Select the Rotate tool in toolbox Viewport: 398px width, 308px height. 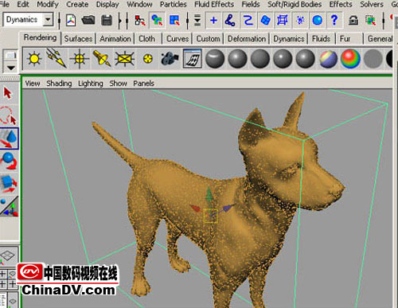pyautogui.click(x=9, y=162)
